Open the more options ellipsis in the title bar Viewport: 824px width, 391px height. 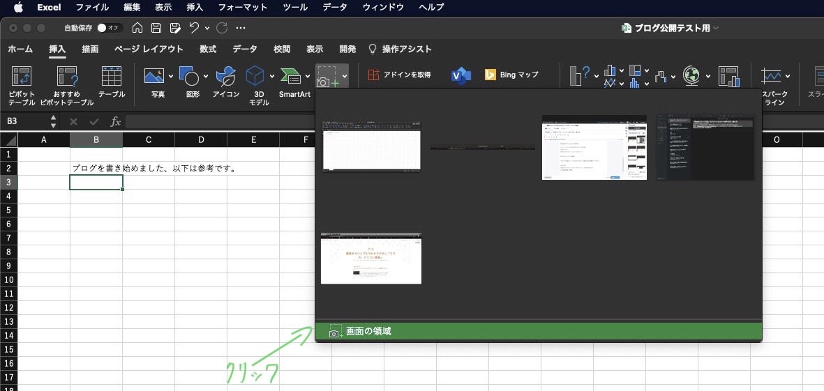(241, 28)
